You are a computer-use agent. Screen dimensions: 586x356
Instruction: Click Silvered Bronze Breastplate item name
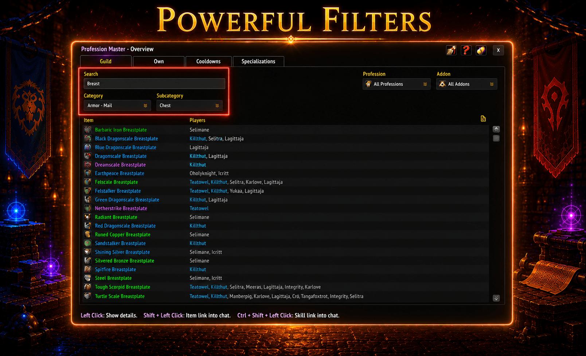point(124,261)
